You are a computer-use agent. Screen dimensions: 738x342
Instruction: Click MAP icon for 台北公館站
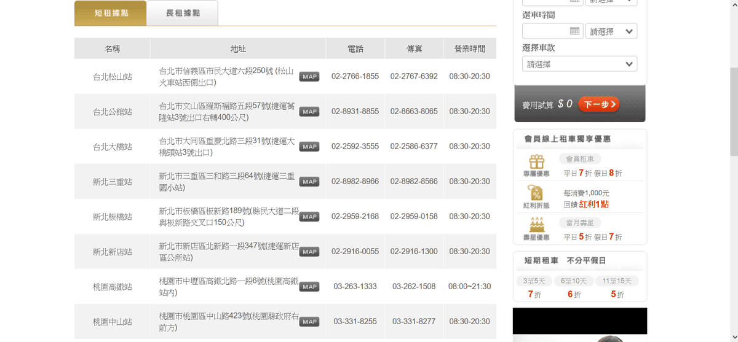309,112
